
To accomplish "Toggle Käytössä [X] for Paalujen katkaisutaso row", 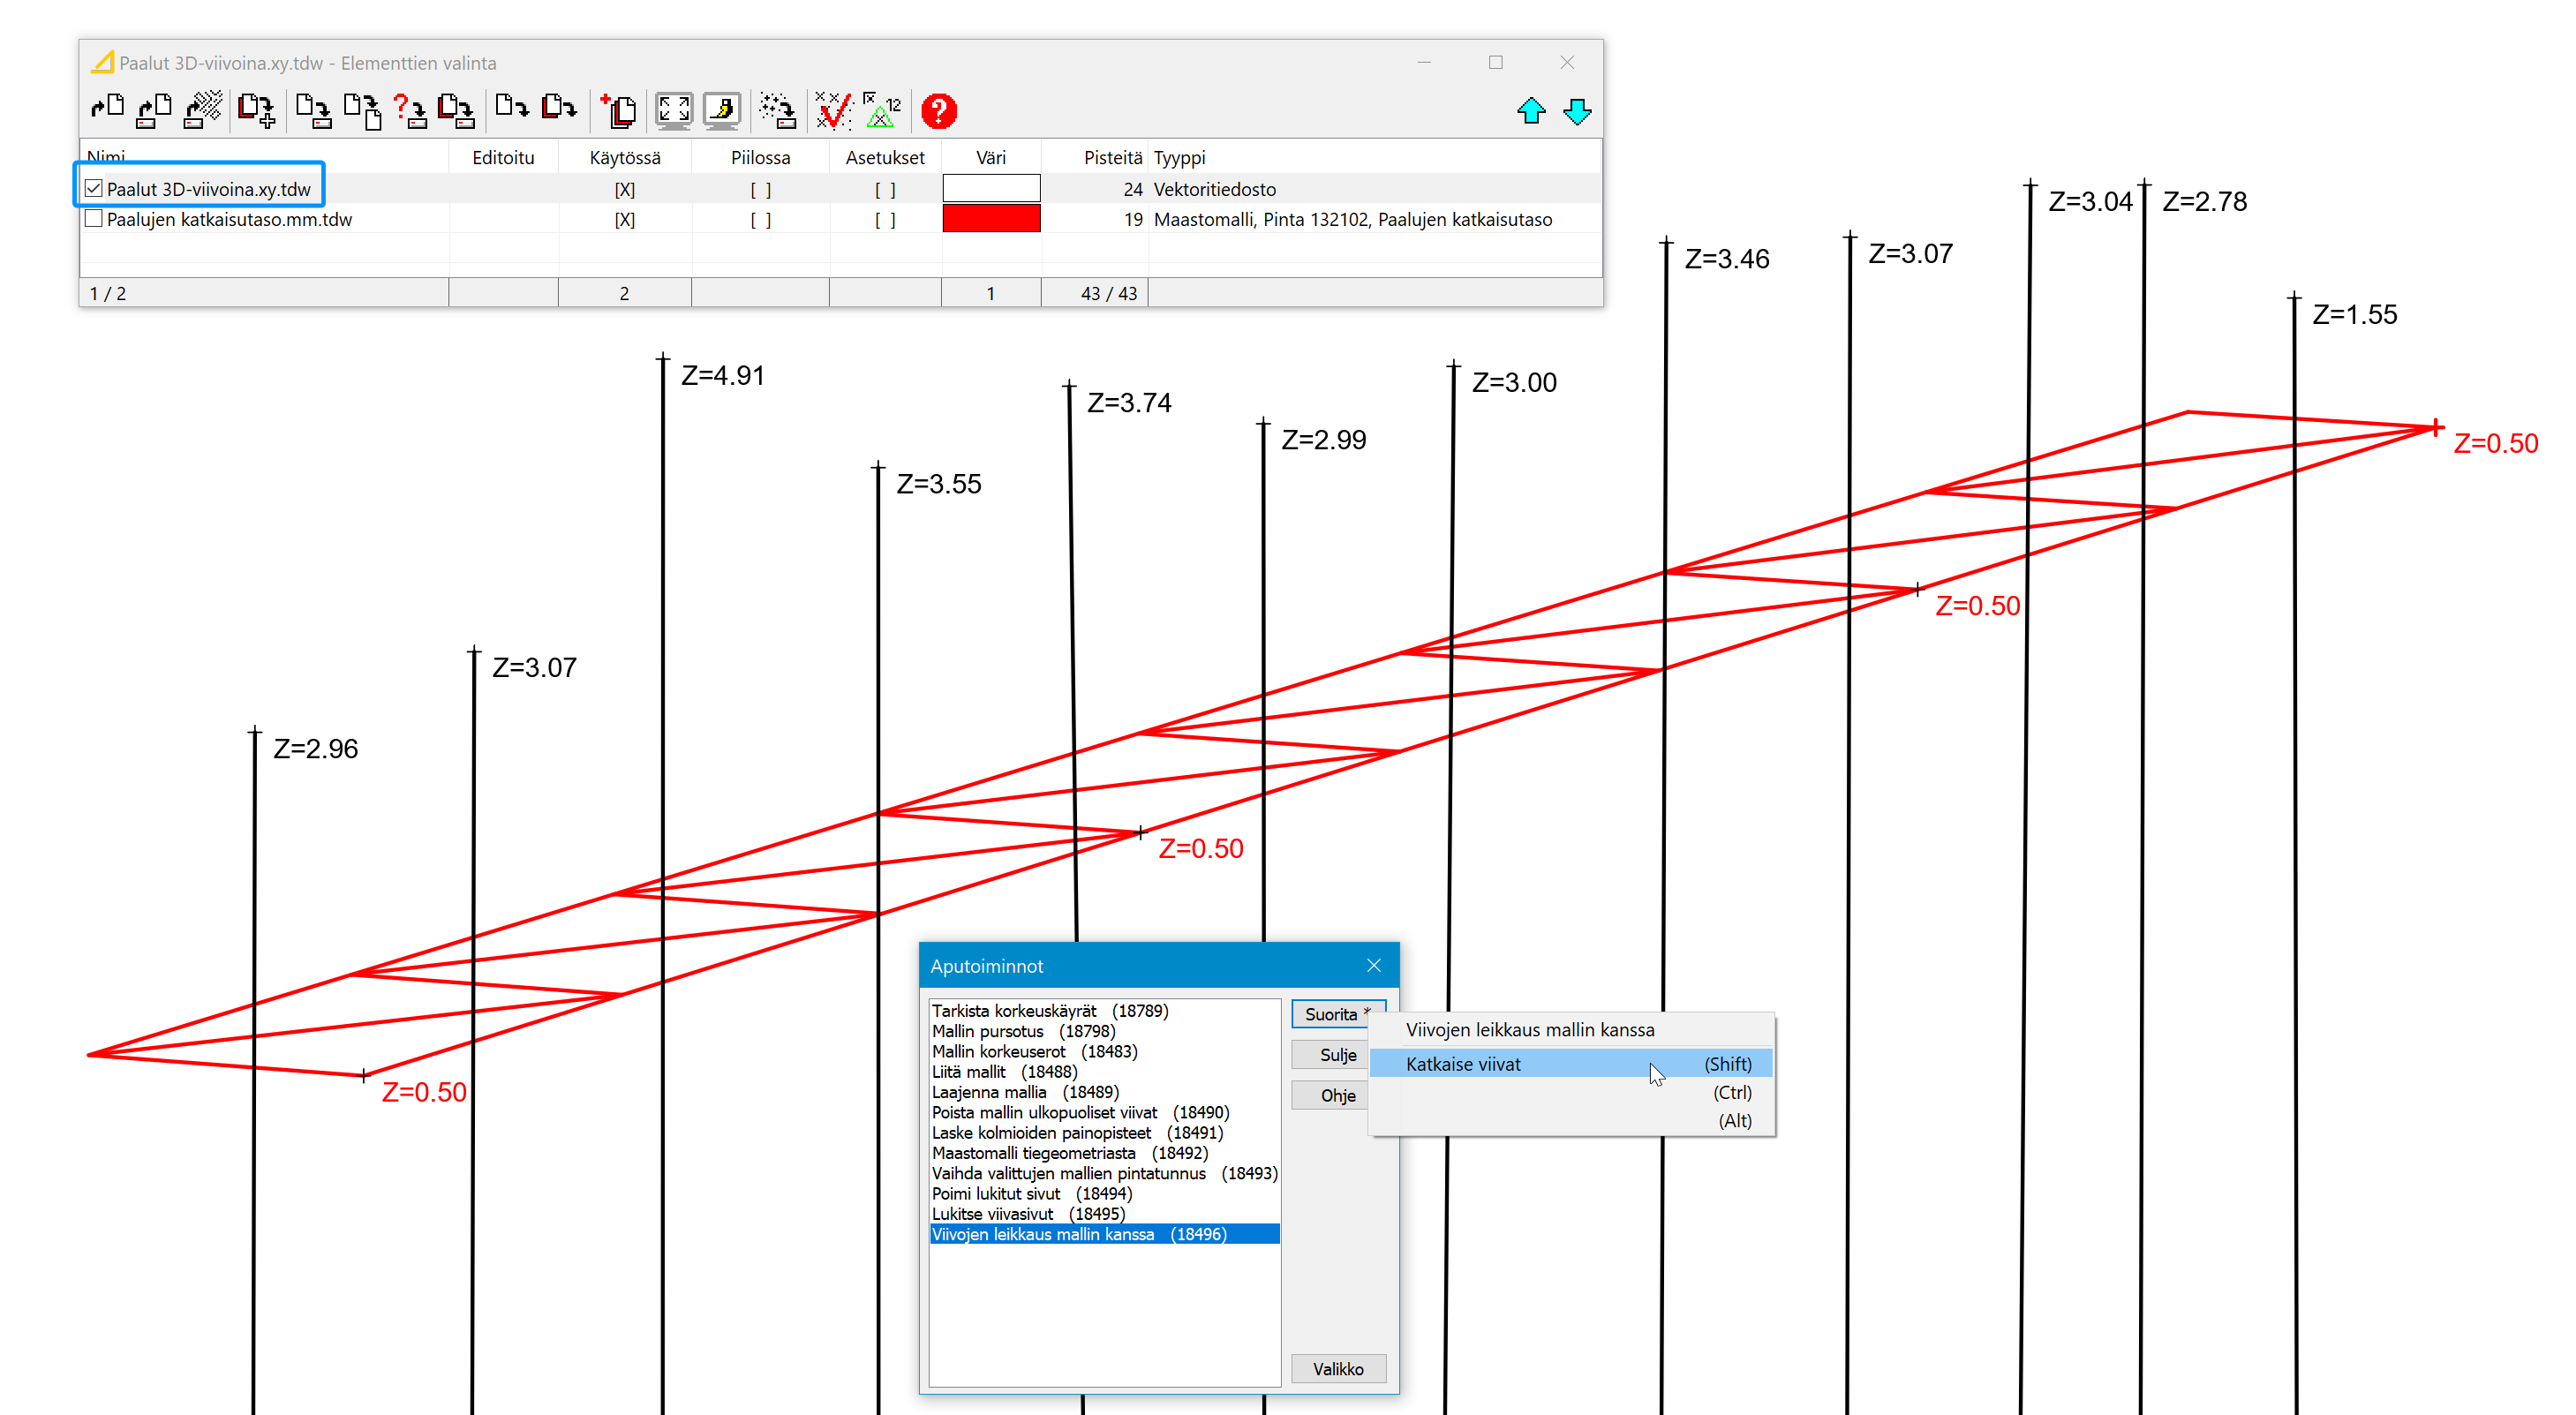I will (x=624, y=220).
